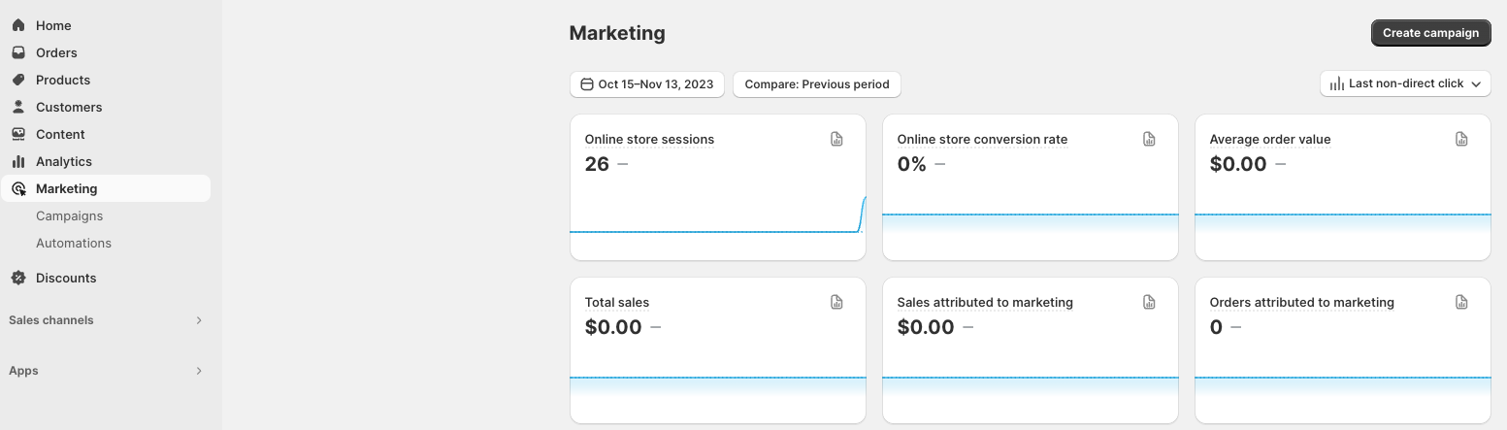Screen dimensions: 1507x430
Task: Open the Oct 15–Nov 13, 2023 date picker
Action: pyautogui.click(x=646, y=84)
